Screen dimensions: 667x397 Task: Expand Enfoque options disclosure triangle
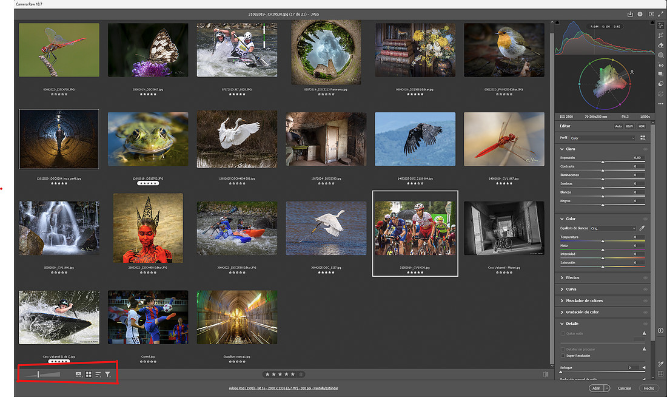pyautogui.click(x=643, y=368)
